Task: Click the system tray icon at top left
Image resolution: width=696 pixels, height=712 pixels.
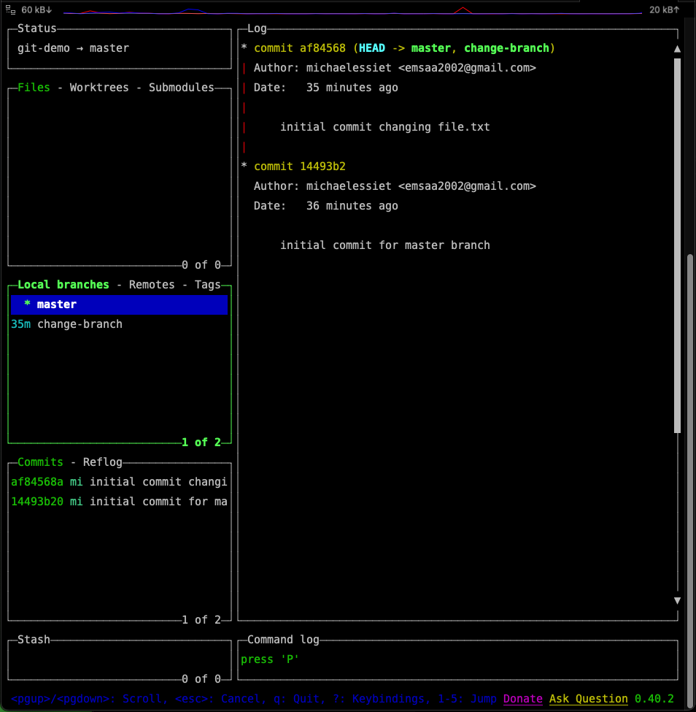Action: 9,9
